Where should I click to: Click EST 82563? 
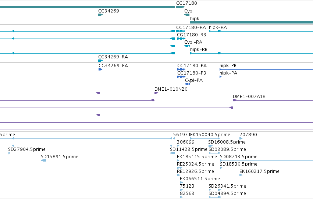[x=187, y=193]
